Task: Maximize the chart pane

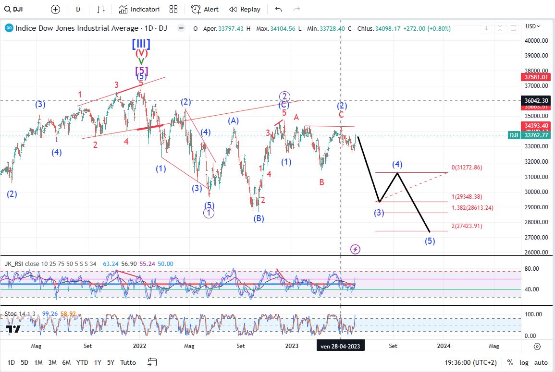Action: pyautogui.click(x=513, y=28)
